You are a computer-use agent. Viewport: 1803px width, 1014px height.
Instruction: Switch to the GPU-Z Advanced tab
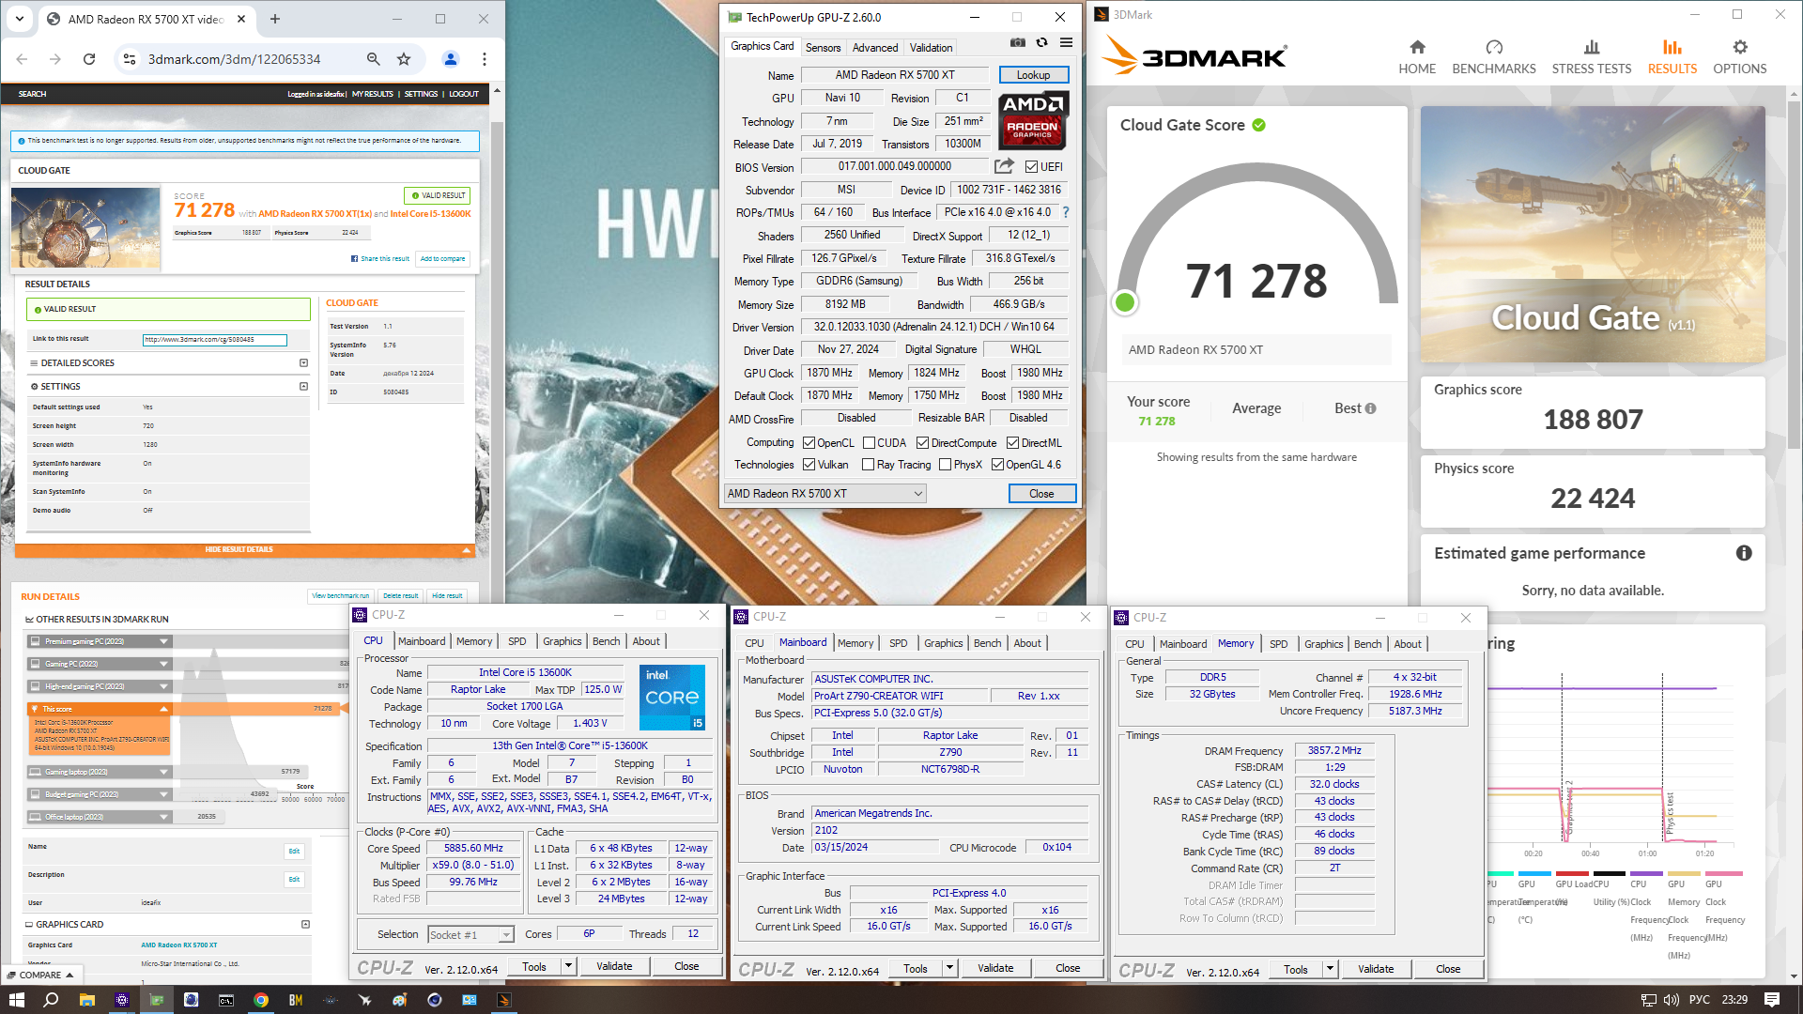(875, 48)
